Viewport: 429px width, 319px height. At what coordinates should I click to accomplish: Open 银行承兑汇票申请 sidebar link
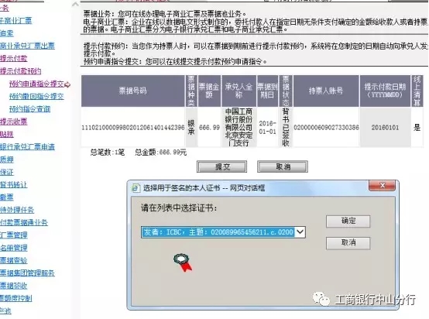tap(27, 147)
